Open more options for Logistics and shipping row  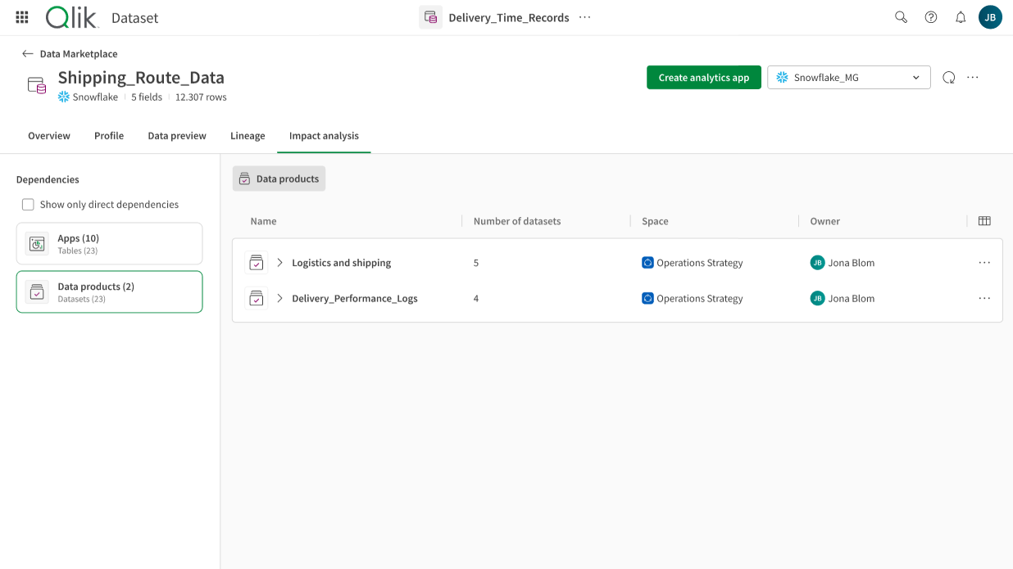click(984, 263)
